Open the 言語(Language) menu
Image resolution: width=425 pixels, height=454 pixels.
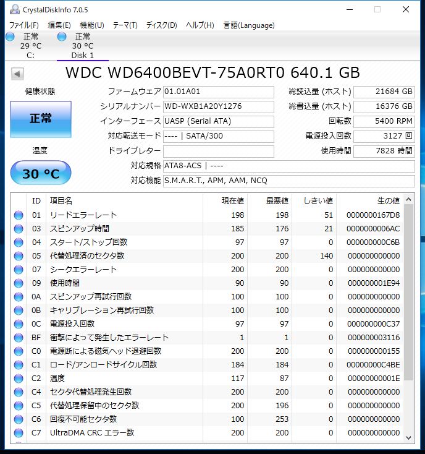coord(249,25)
